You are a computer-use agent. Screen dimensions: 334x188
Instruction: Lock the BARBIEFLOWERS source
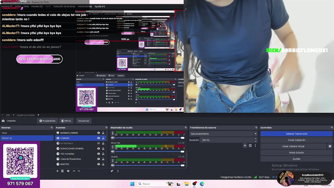103,133
